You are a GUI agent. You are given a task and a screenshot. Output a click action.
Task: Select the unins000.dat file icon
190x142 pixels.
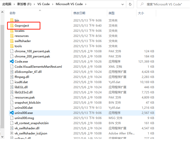pyautogui.click(x=12, y=108)
